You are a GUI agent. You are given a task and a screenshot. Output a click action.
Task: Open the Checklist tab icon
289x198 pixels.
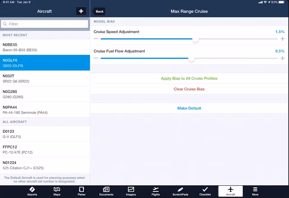pos(205,189)
